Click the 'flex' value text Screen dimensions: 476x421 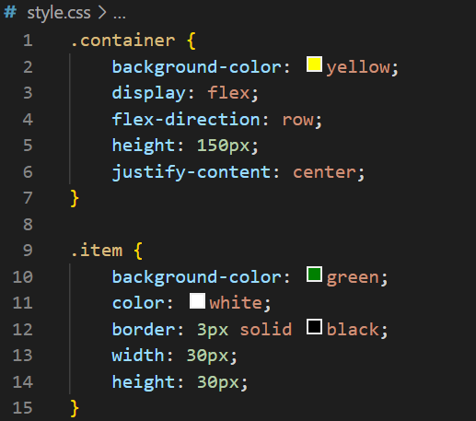[228, 93]
